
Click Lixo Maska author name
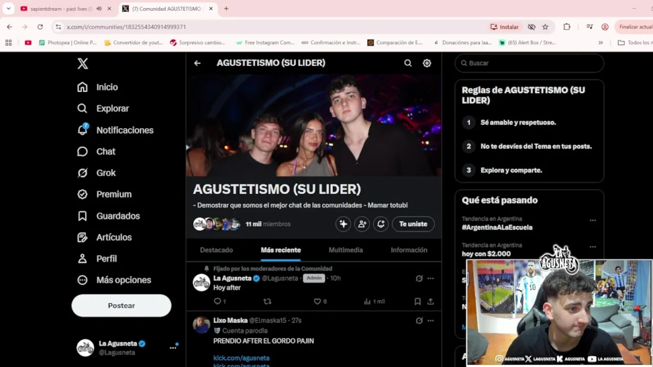click(x=230, y=321)
